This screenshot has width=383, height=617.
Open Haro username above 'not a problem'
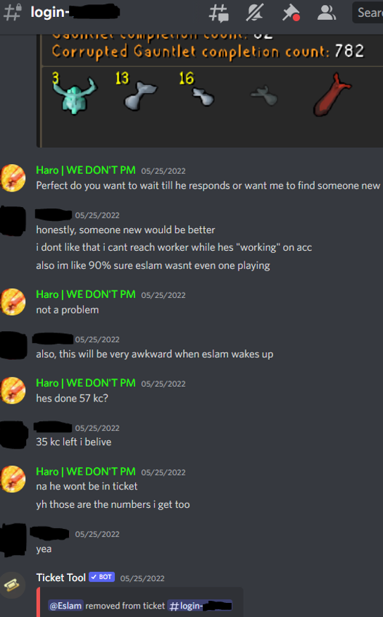(x=86, y=294)
